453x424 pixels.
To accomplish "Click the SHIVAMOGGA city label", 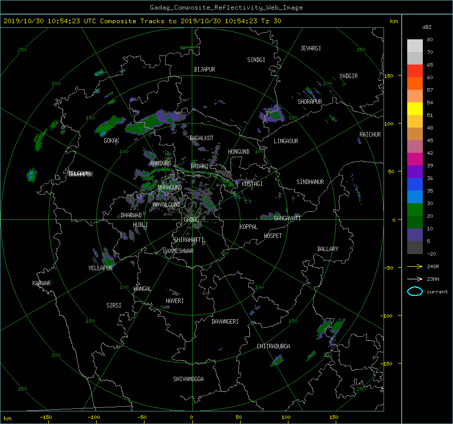I will click(188, 379).
